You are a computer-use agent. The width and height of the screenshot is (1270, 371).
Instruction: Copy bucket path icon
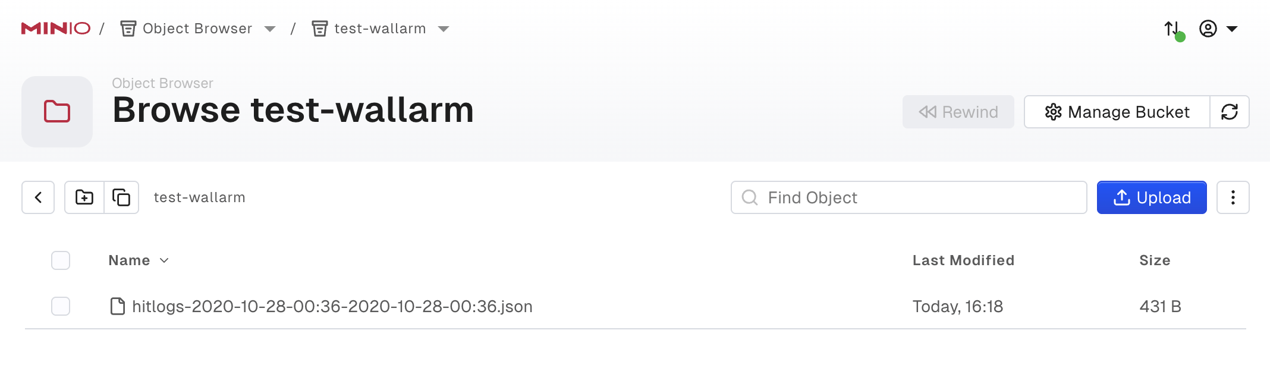(x=121, y=197)
